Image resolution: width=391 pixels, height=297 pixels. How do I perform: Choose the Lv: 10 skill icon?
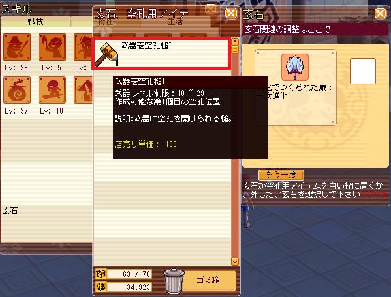tap(52, 90)
